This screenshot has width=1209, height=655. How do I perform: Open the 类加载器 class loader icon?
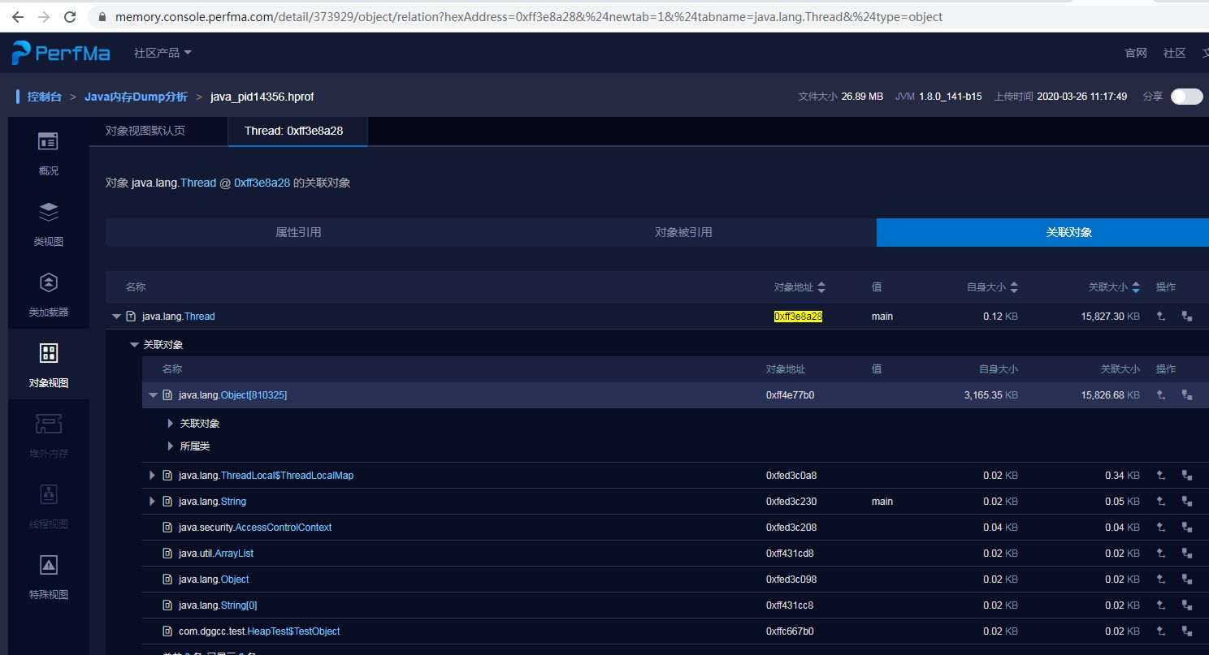coord(48,283)
